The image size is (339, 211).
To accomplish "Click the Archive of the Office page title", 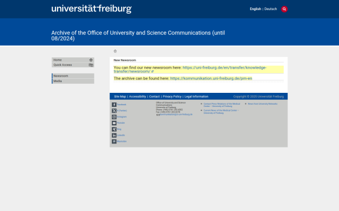I will coord(138,35).
